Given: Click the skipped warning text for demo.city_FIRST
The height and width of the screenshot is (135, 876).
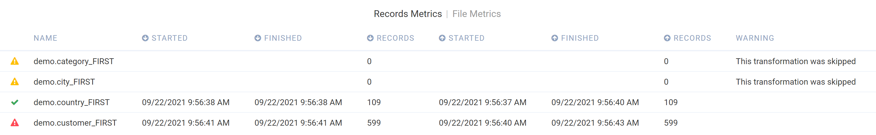Looking at the screenshot, I should click(796, 82).
